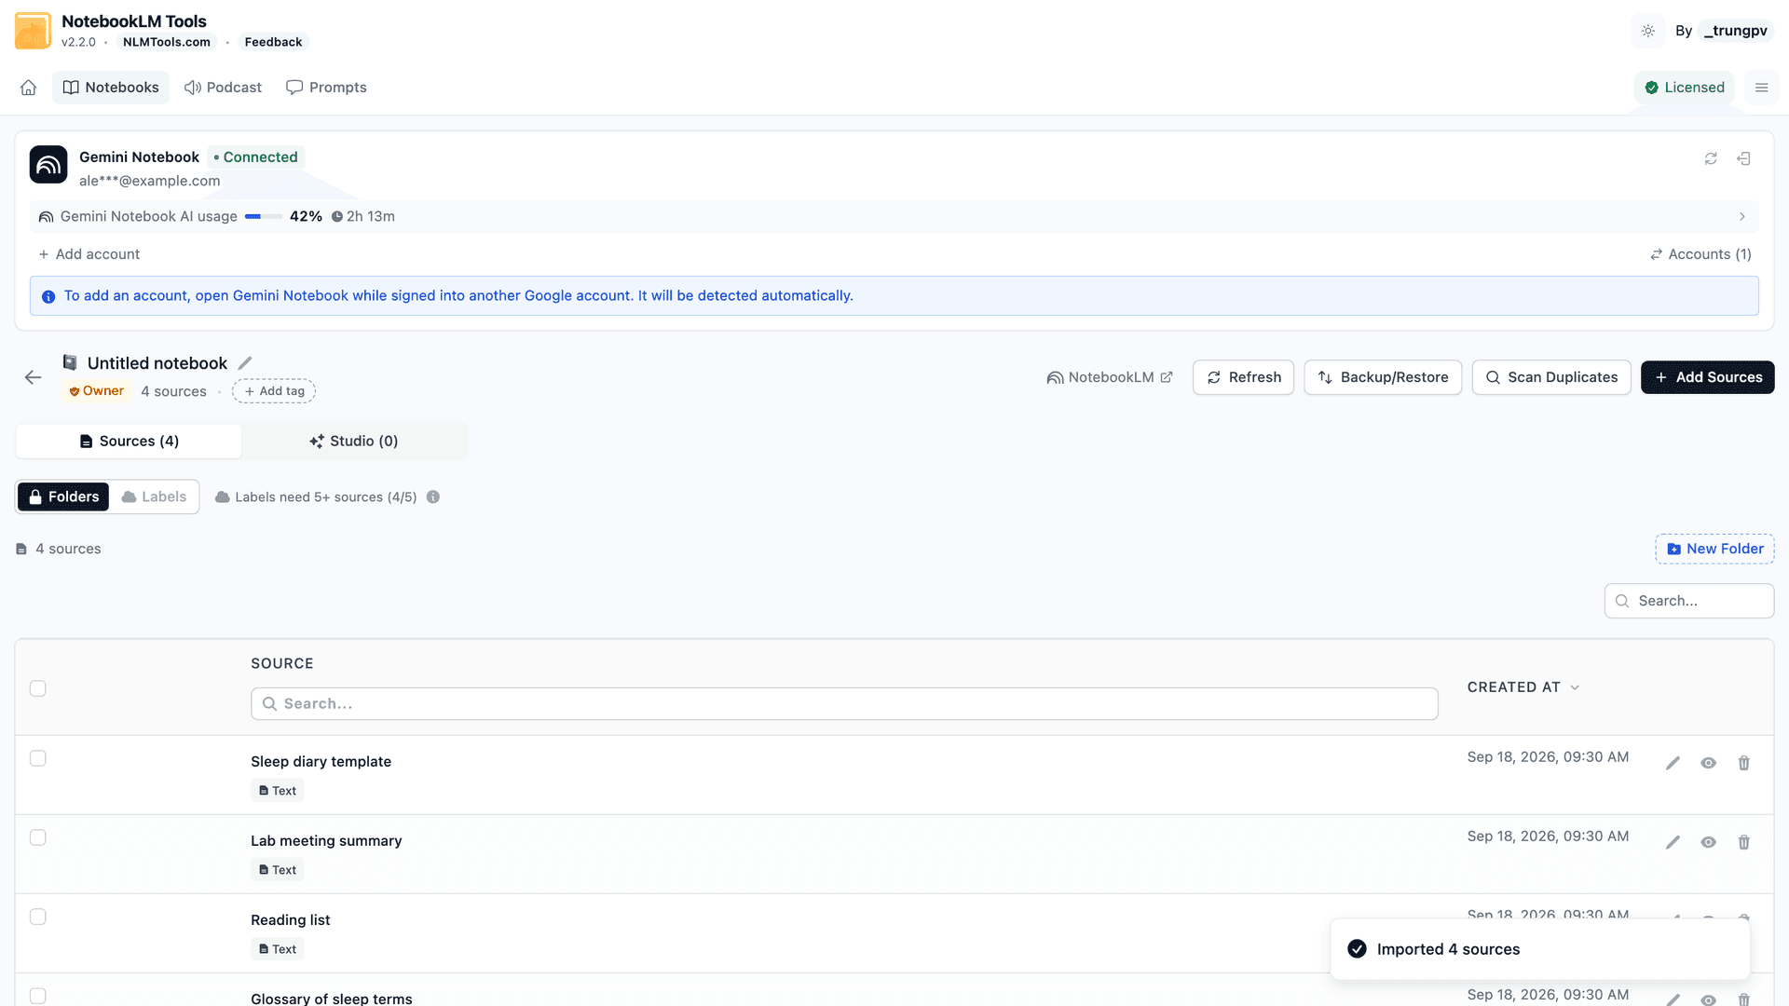This screenshot has height=1006, width=1789.
Task: Click the Add tag chip
Action: [274, 391]
